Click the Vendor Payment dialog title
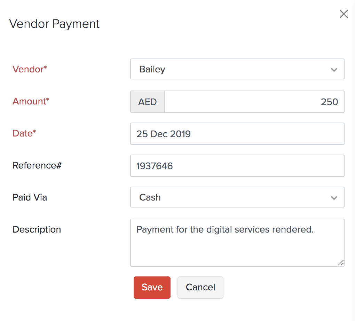 point(54,24)
